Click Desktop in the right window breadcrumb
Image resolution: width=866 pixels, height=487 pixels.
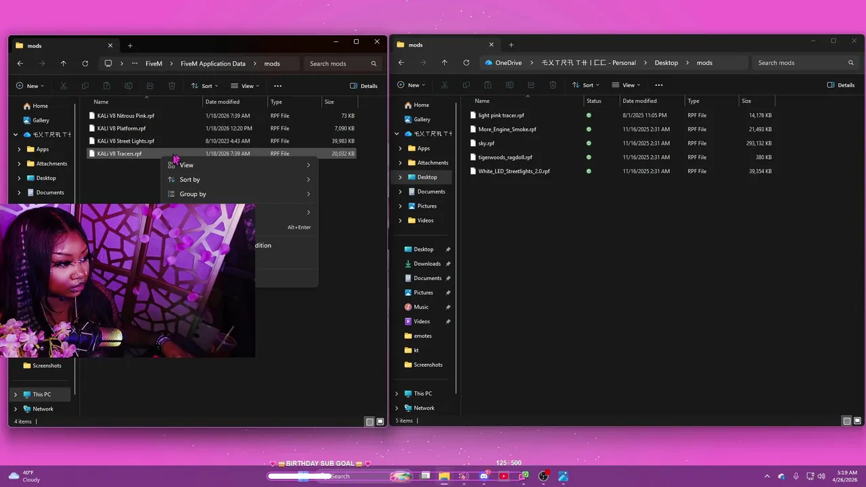click(666, 63)
